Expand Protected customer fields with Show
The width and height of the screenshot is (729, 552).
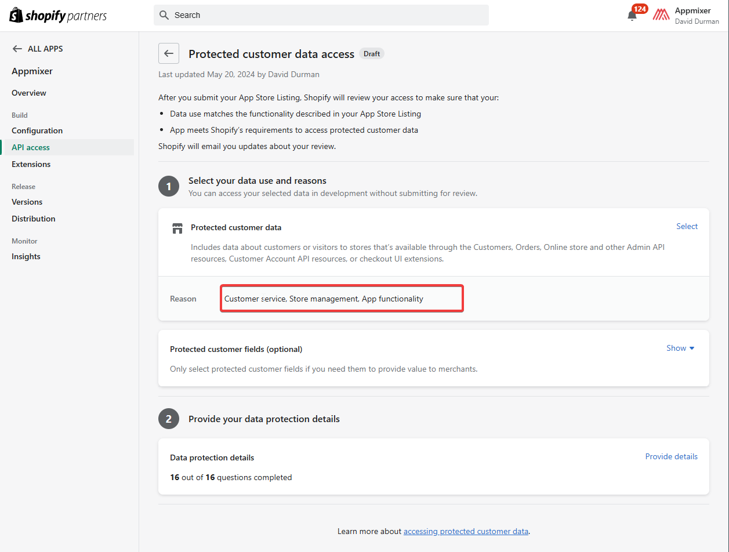pos(680,348)
